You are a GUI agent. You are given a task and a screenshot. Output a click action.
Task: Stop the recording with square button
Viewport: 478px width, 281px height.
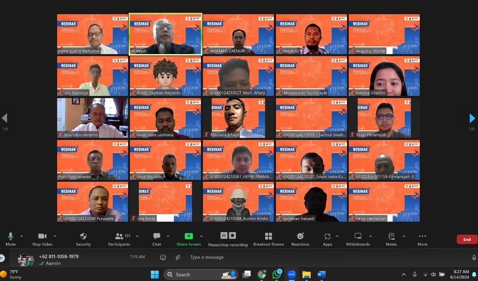pos(232,235)
